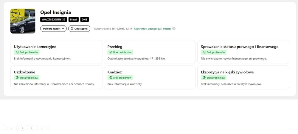
Task: Open Sprawdzenie statusu prawnego i finansowego heading
Action: point(240,47)
